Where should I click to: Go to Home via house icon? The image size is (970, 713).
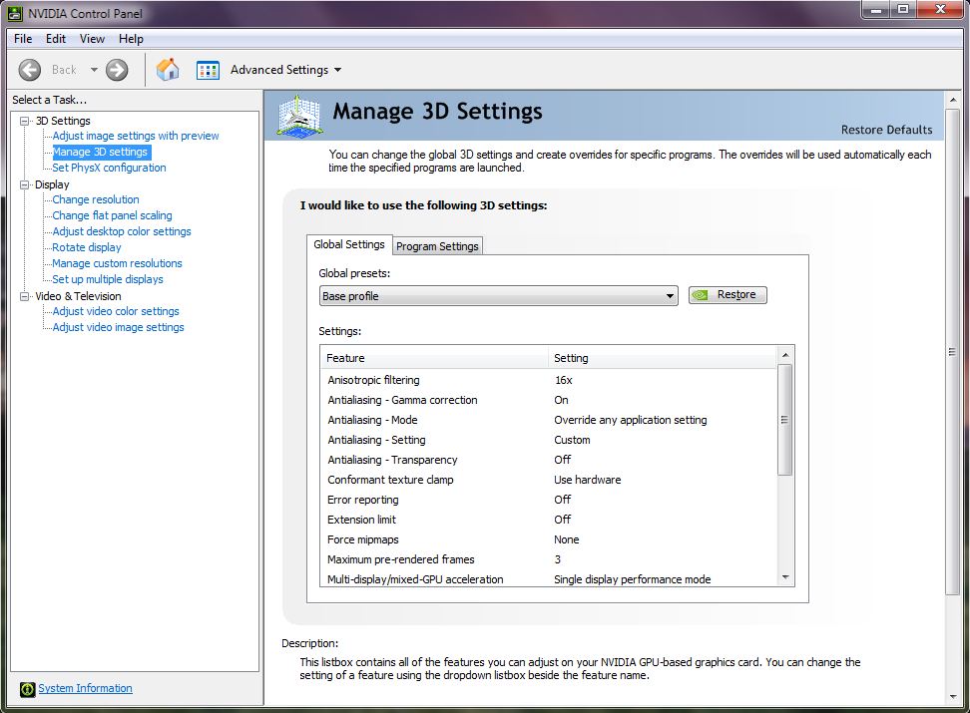(x=168, y=70)
